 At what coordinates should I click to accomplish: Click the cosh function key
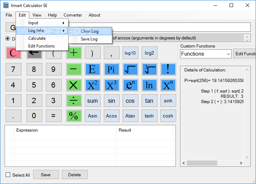click(x=168, y=116)
